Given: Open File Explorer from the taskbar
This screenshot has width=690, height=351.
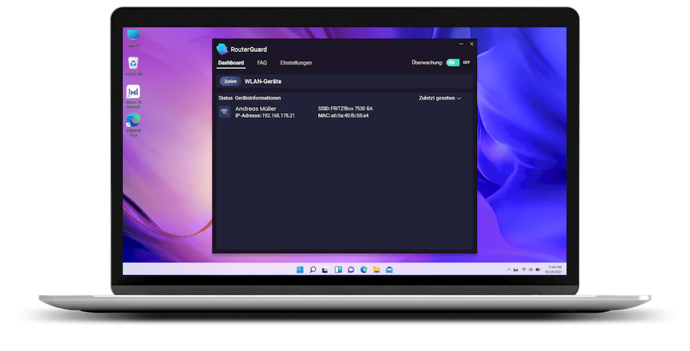Looking at the screenshot, I should pos(376,269).
